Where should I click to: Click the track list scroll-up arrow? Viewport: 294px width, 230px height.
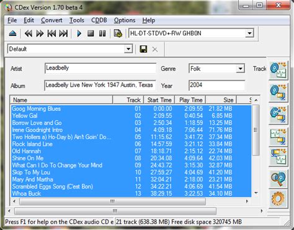click(256, 100)
